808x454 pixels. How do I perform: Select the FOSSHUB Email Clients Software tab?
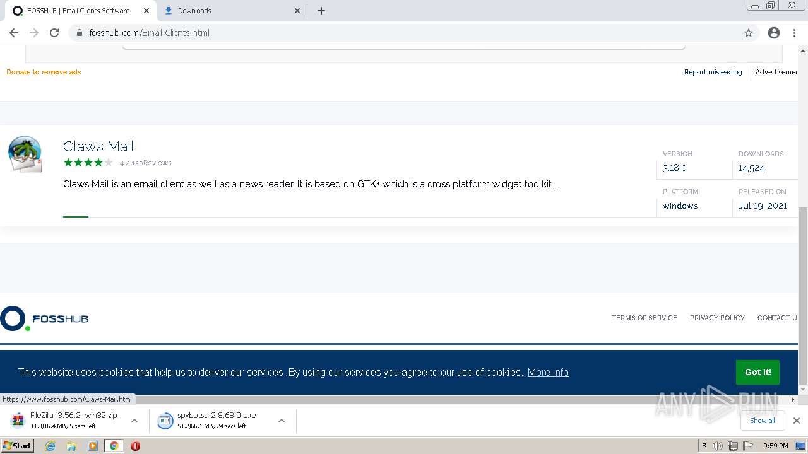tap(80, 11)
